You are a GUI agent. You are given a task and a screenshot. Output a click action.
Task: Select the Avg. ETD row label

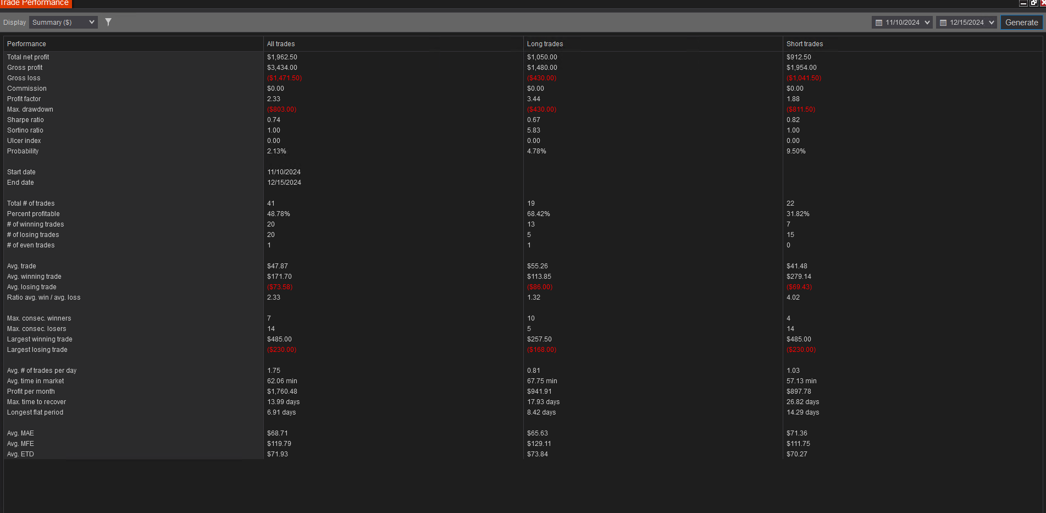coord(20,454)
